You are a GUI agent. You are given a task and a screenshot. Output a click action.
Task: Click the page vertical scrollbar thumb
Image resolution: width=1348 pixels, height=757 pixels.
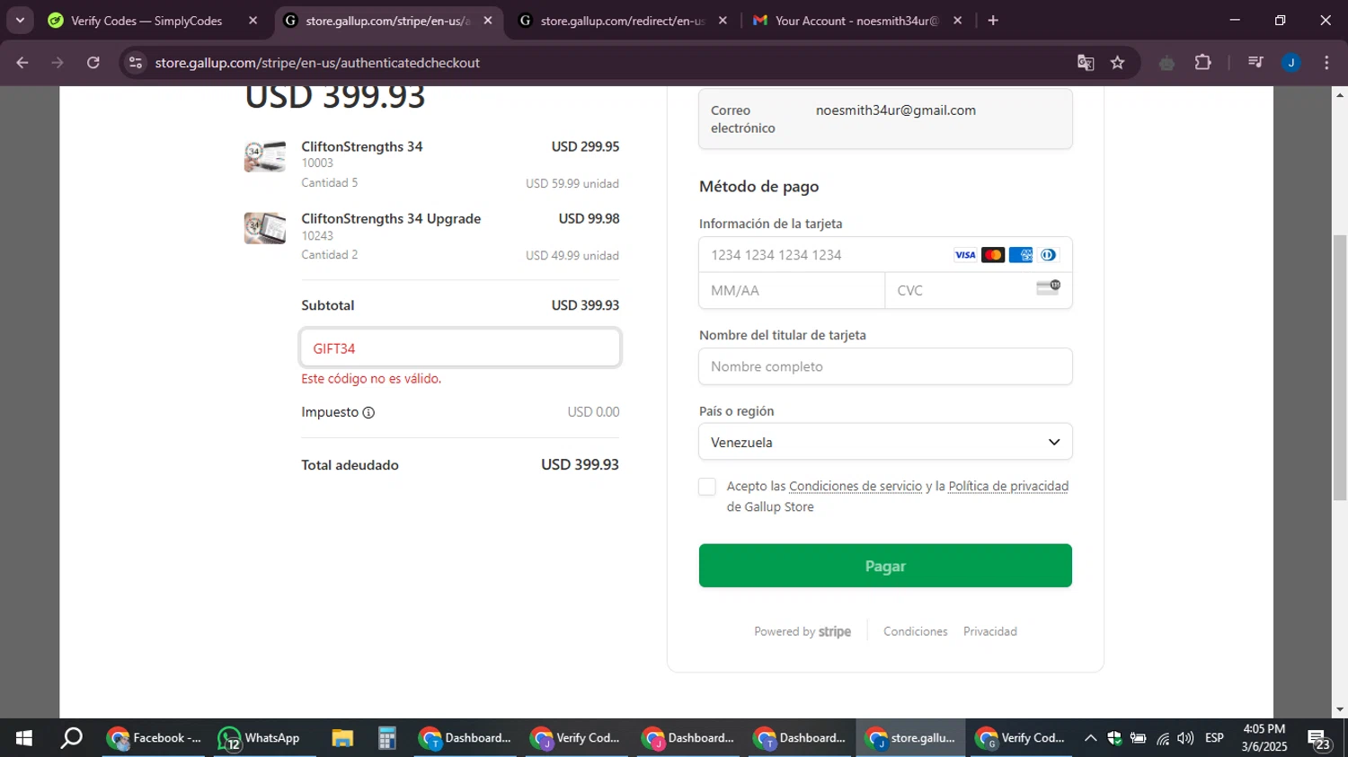pyautogui.click(x=1340, y=367)
